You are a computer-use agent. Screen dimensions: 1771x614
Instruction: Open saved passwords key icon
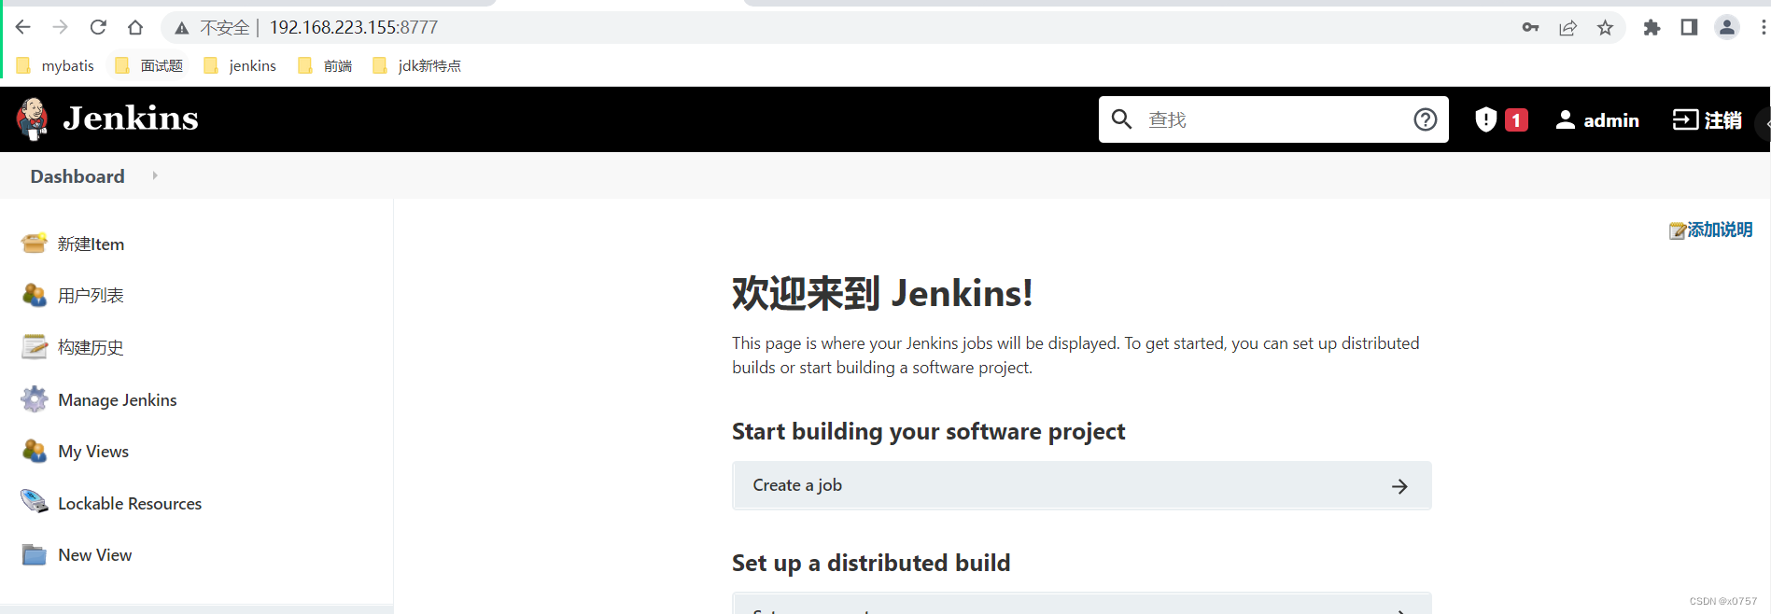coord(1530,27)
